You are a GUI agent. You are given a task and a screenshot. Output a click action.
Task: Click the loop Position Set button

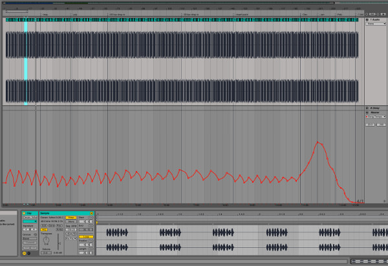tap(91, 241)
